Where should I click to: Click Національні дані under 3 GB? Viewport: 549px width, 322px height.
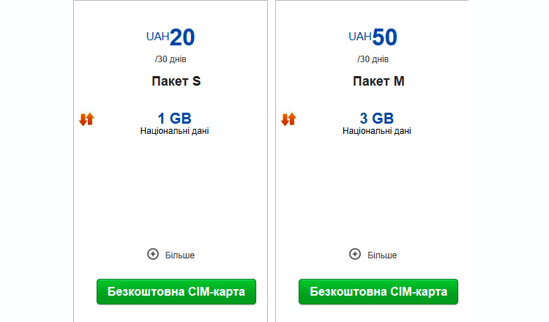[x=377, y=131]
